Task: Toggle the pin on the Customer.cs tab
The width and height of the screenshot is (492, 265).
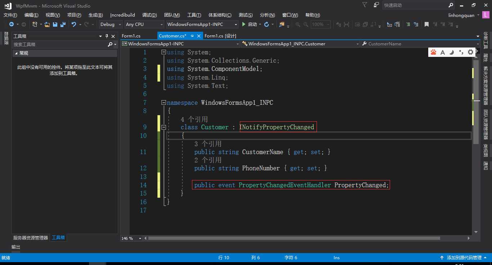Action: click(192, 36)
